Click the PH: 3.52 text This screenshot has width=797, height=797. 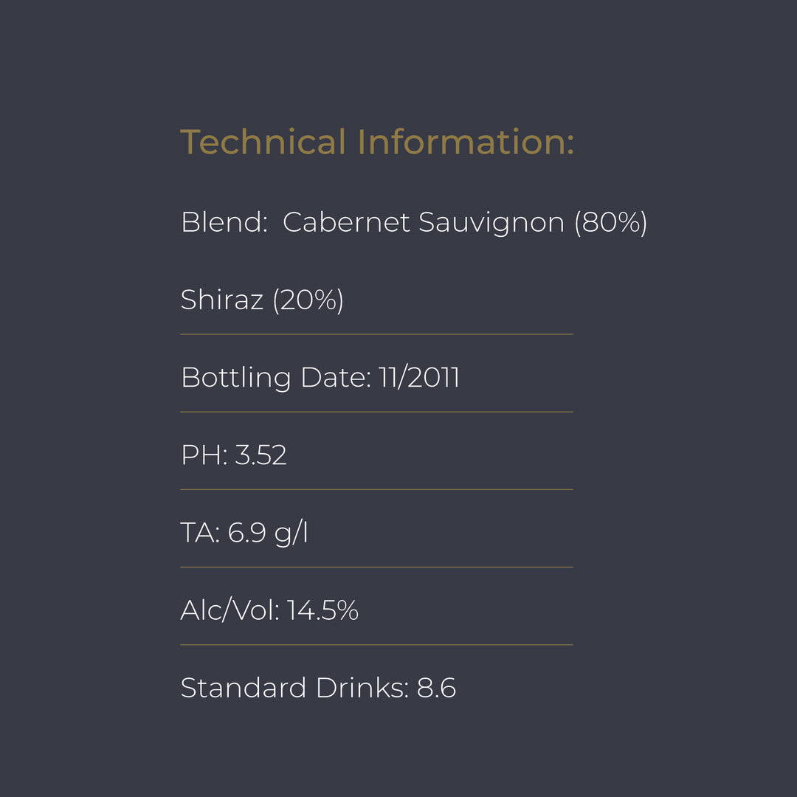coord(233,455)
